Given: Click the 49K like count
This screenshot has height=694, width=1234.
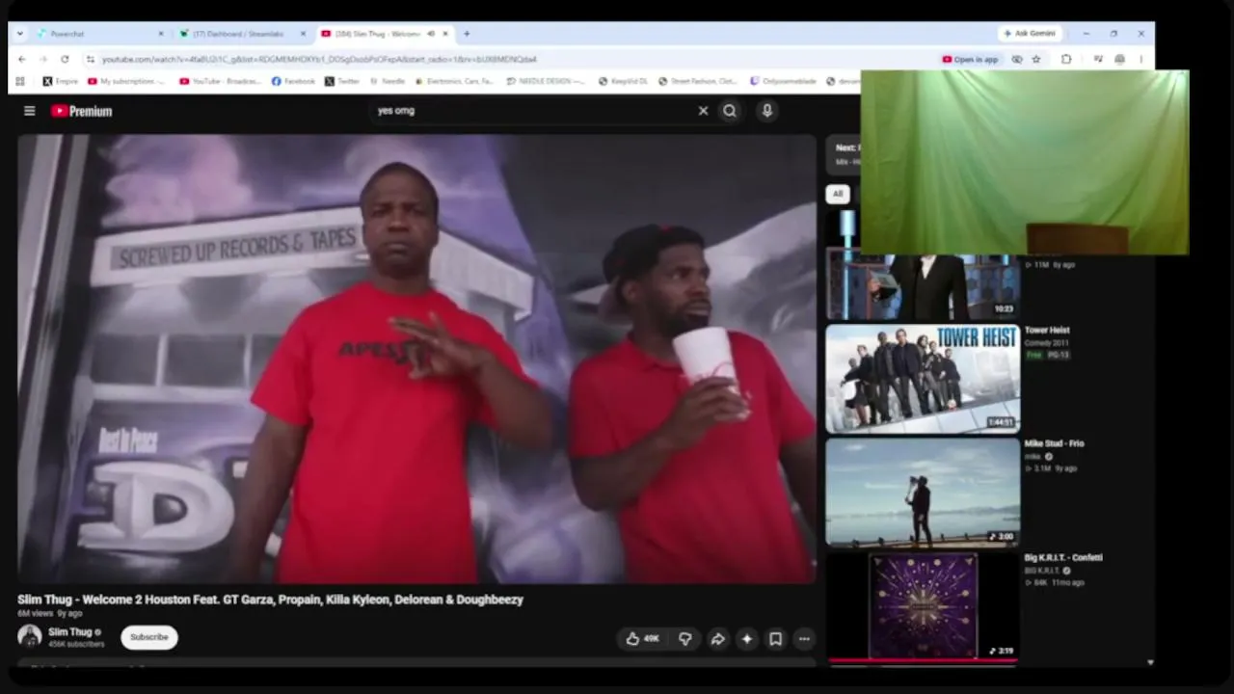Looking at the screenshot, I should coord(652,639).
